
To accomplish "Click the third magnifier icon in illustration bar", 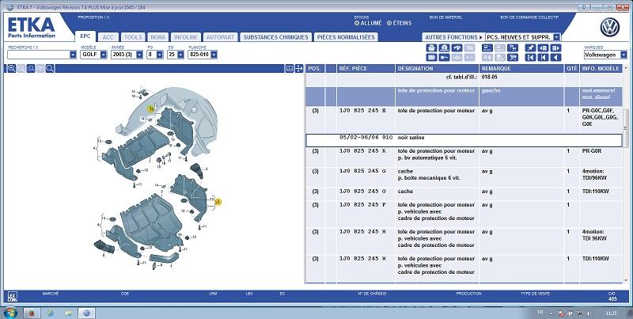I will click(31, 68).
